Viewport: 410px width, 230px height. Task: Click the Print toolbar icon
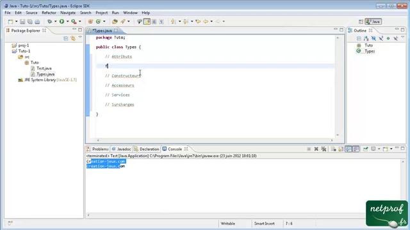37,22
